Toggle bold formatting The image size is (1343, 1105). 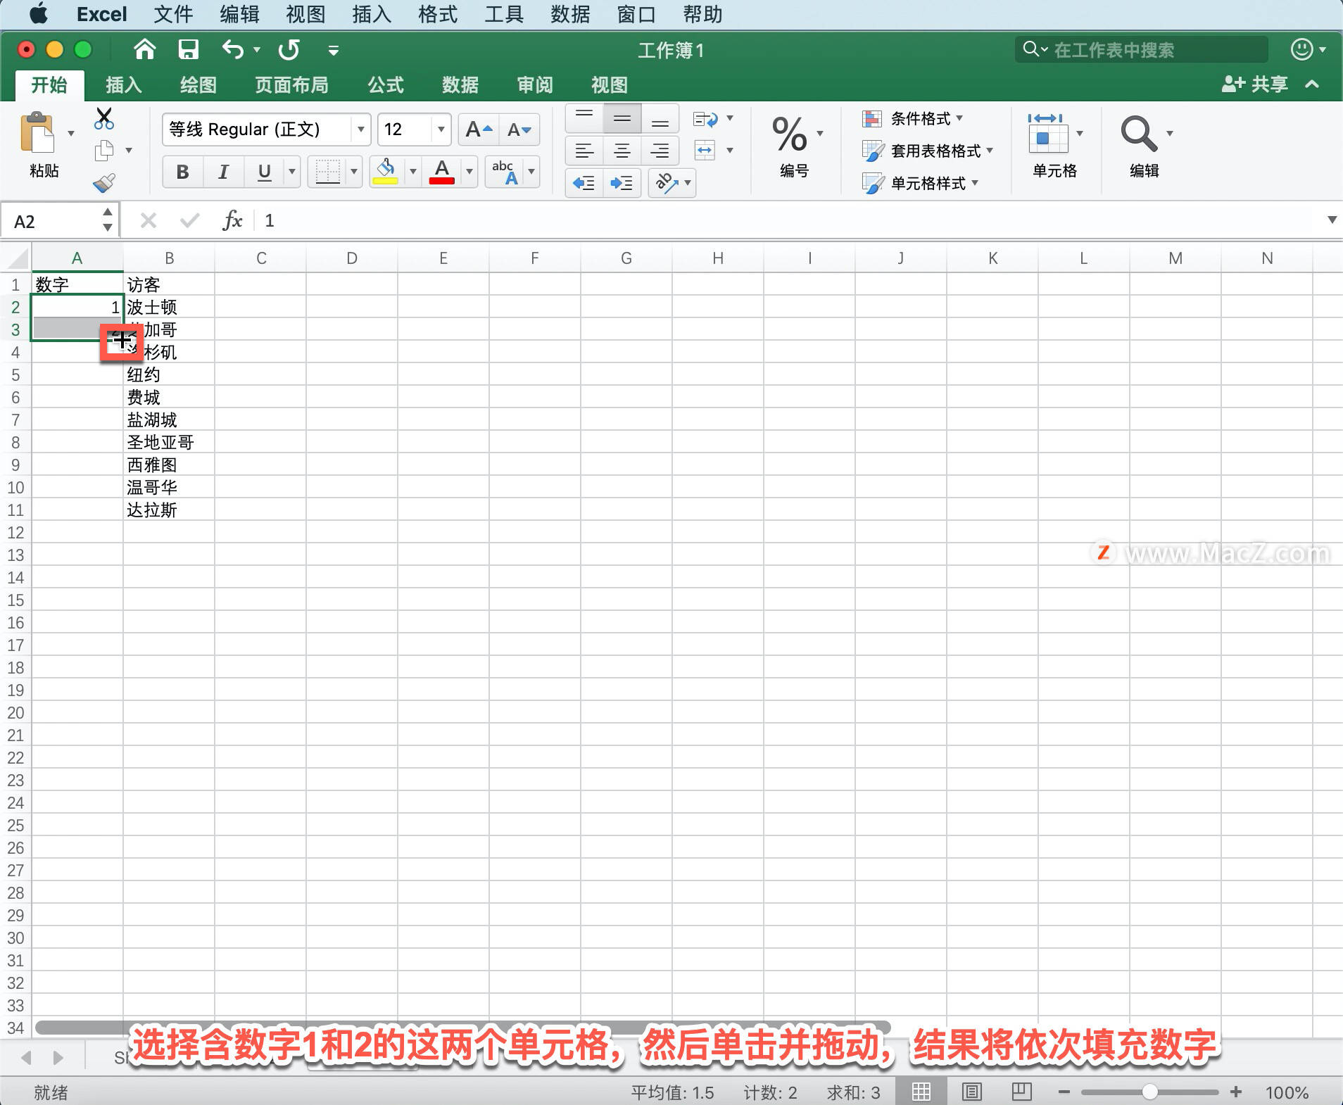pyautogui.click(x=182, y=171)
